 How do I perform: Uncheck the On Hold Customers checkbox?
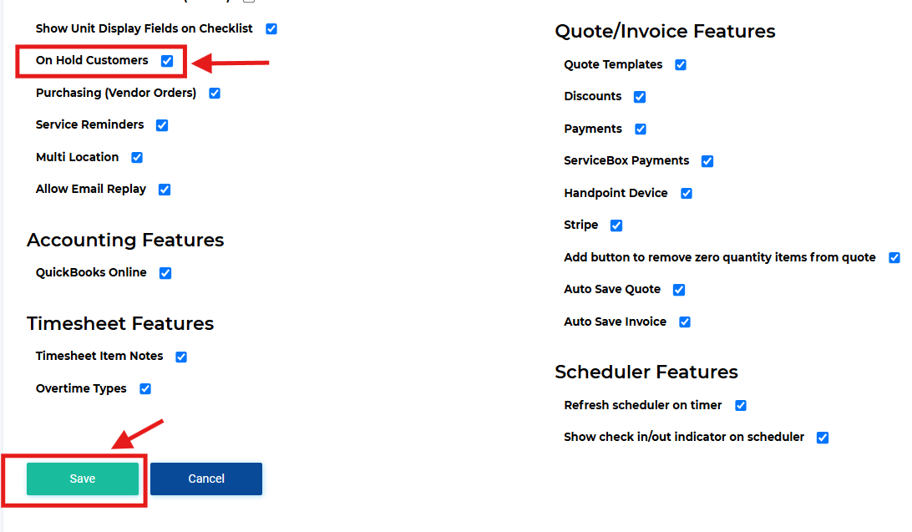pyautogui.click(x=167, y=60)
